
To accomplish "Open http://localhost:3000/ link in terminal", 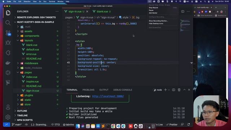I will (108, 96).
